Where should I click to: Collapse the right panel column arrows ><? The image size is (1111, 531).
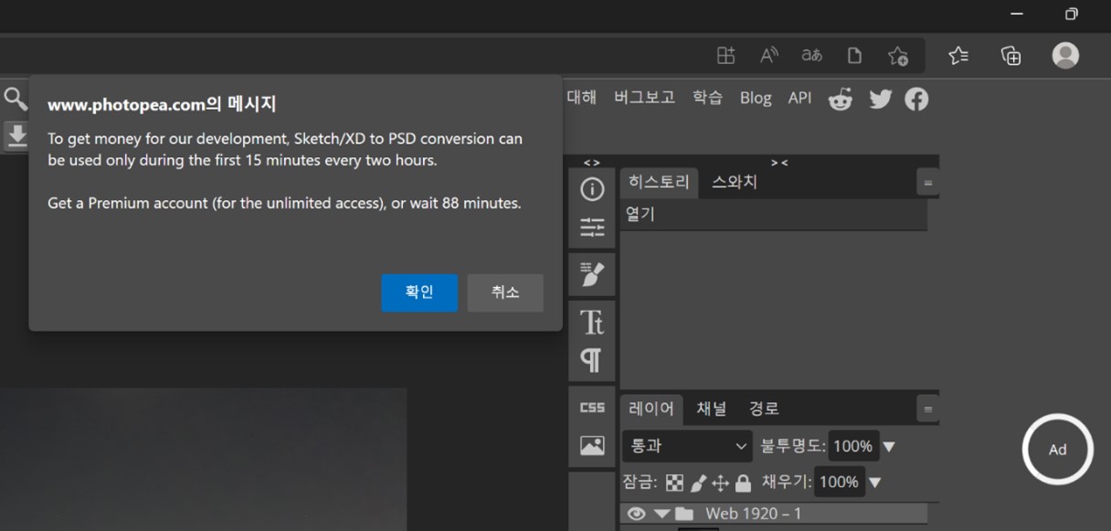[x=779, y=163]
